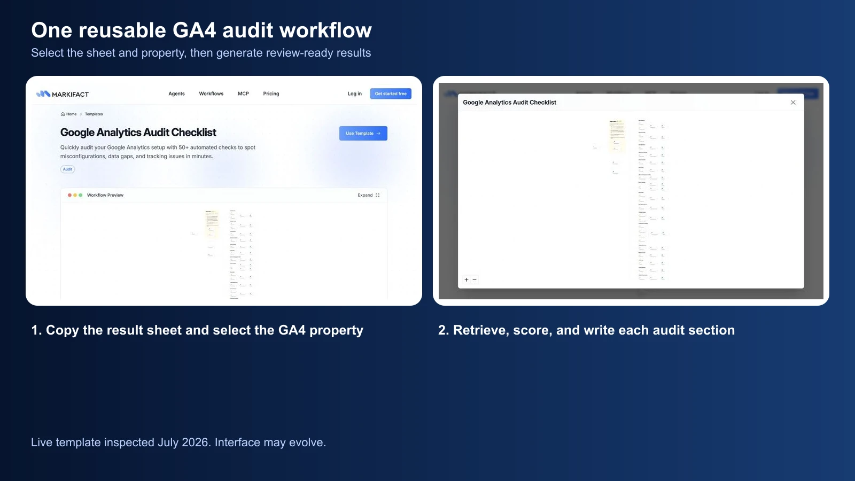Close the Google Analytics Audit Checklist dialog
855x481 pixels.
pyautogui.click(x=793, y=103)
